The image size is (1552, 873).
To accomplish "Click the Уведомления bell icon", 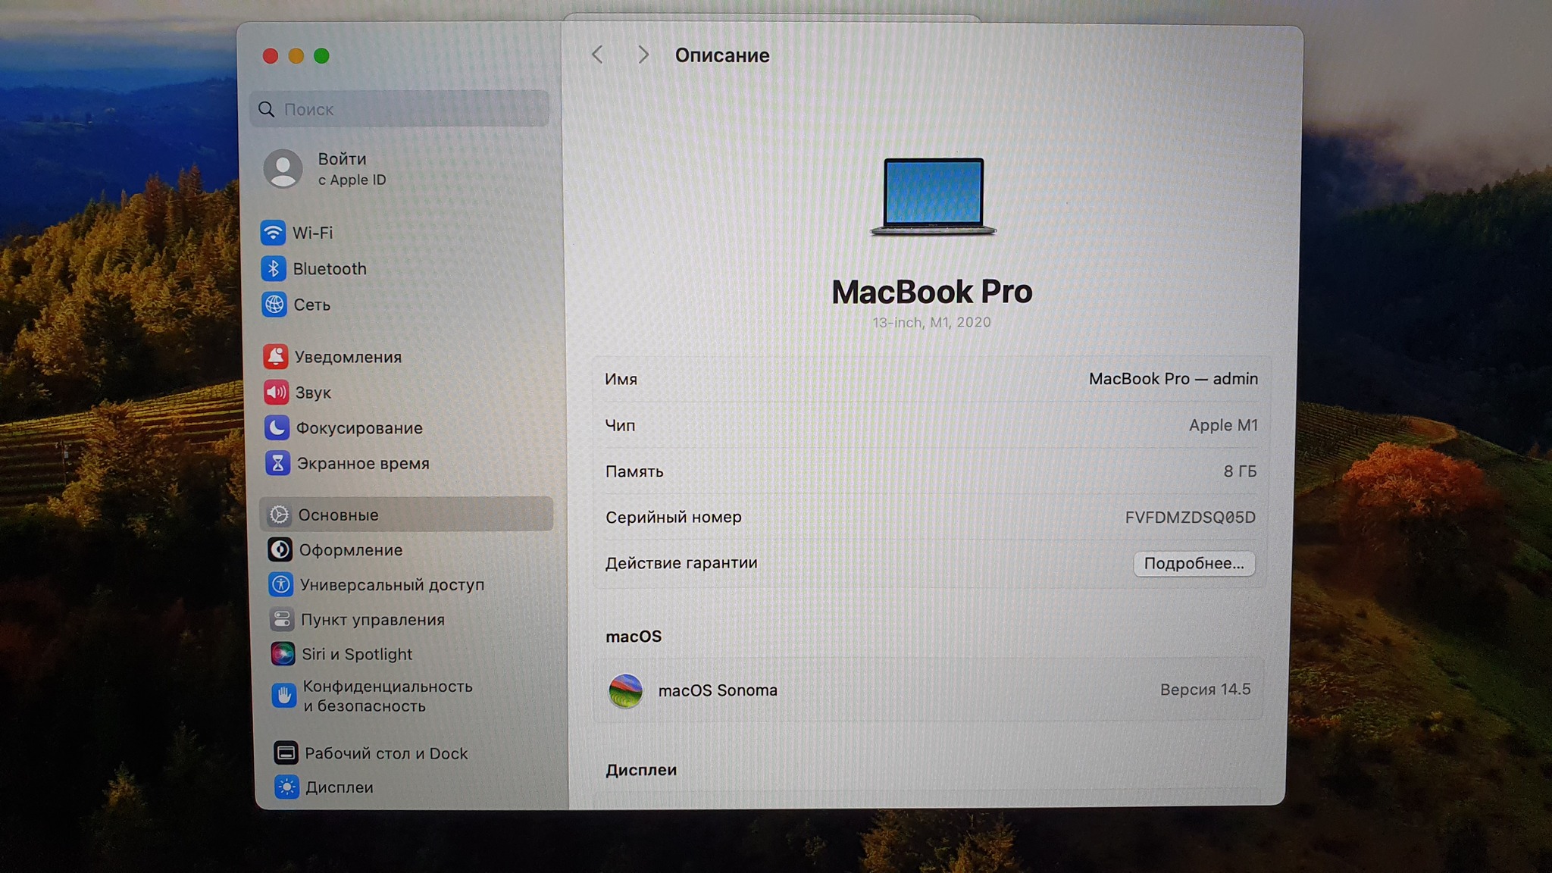I will point(275,356).
